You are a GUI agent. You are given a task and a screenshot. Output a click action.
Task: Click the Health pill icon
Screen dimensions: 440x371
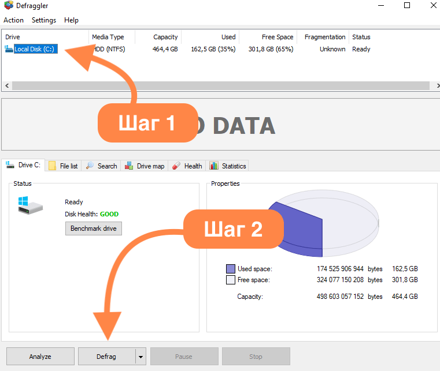pos(176,166)
